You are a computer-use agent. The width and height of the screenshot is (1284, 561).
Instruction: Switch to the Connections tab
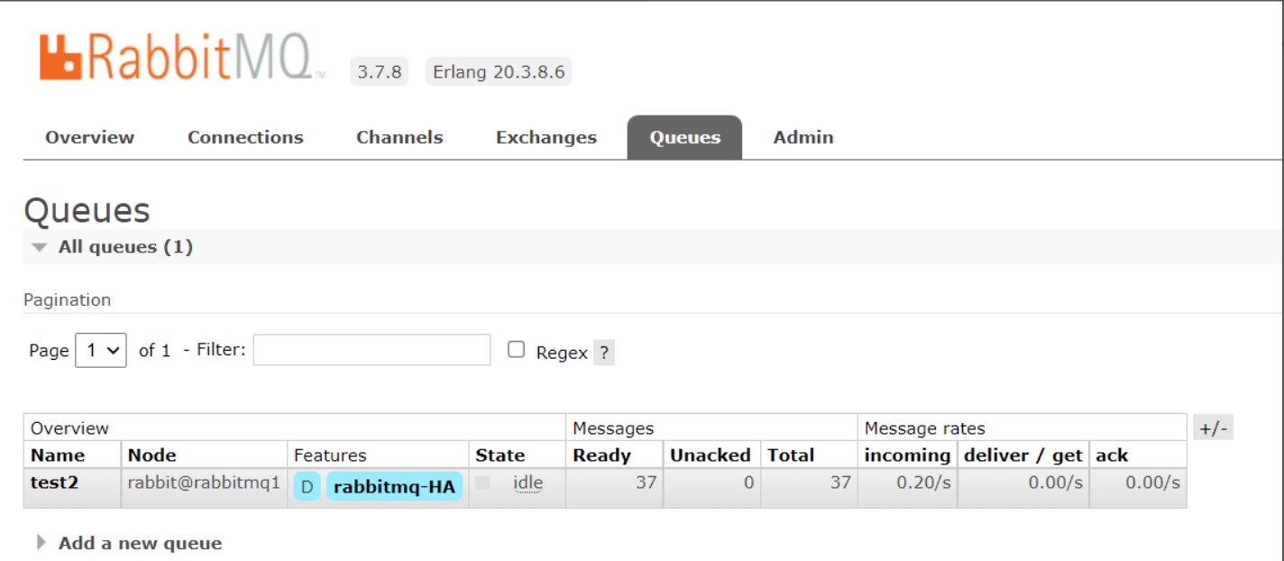click(245, 137)
